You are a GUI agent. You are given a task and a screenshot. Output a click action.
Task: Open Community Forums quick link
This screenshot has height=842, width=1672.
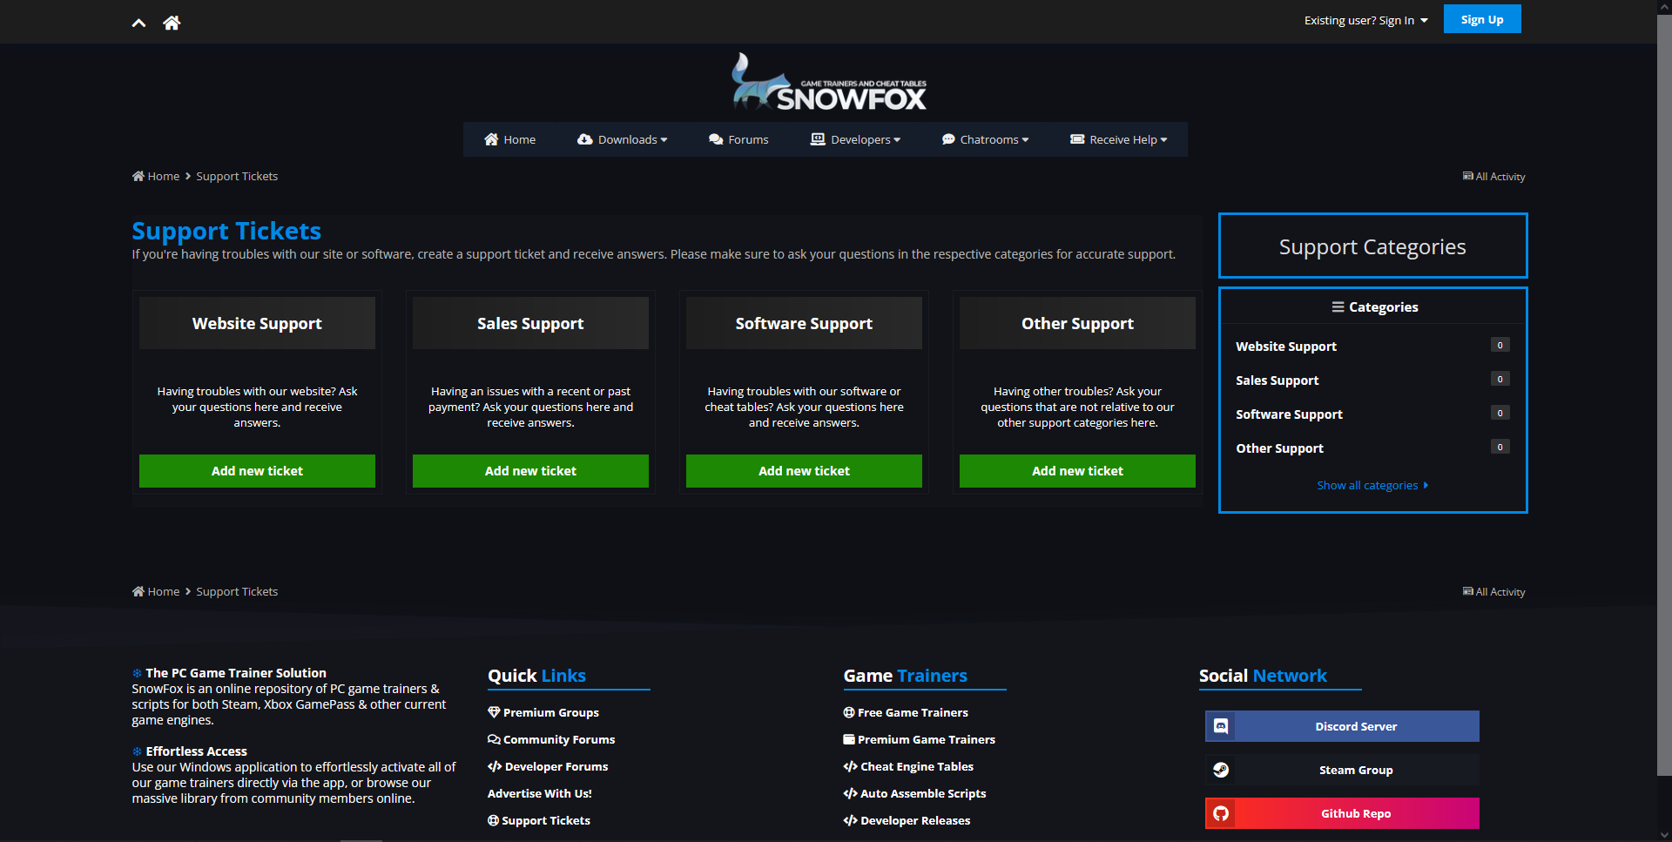click(x=551, y=739)
